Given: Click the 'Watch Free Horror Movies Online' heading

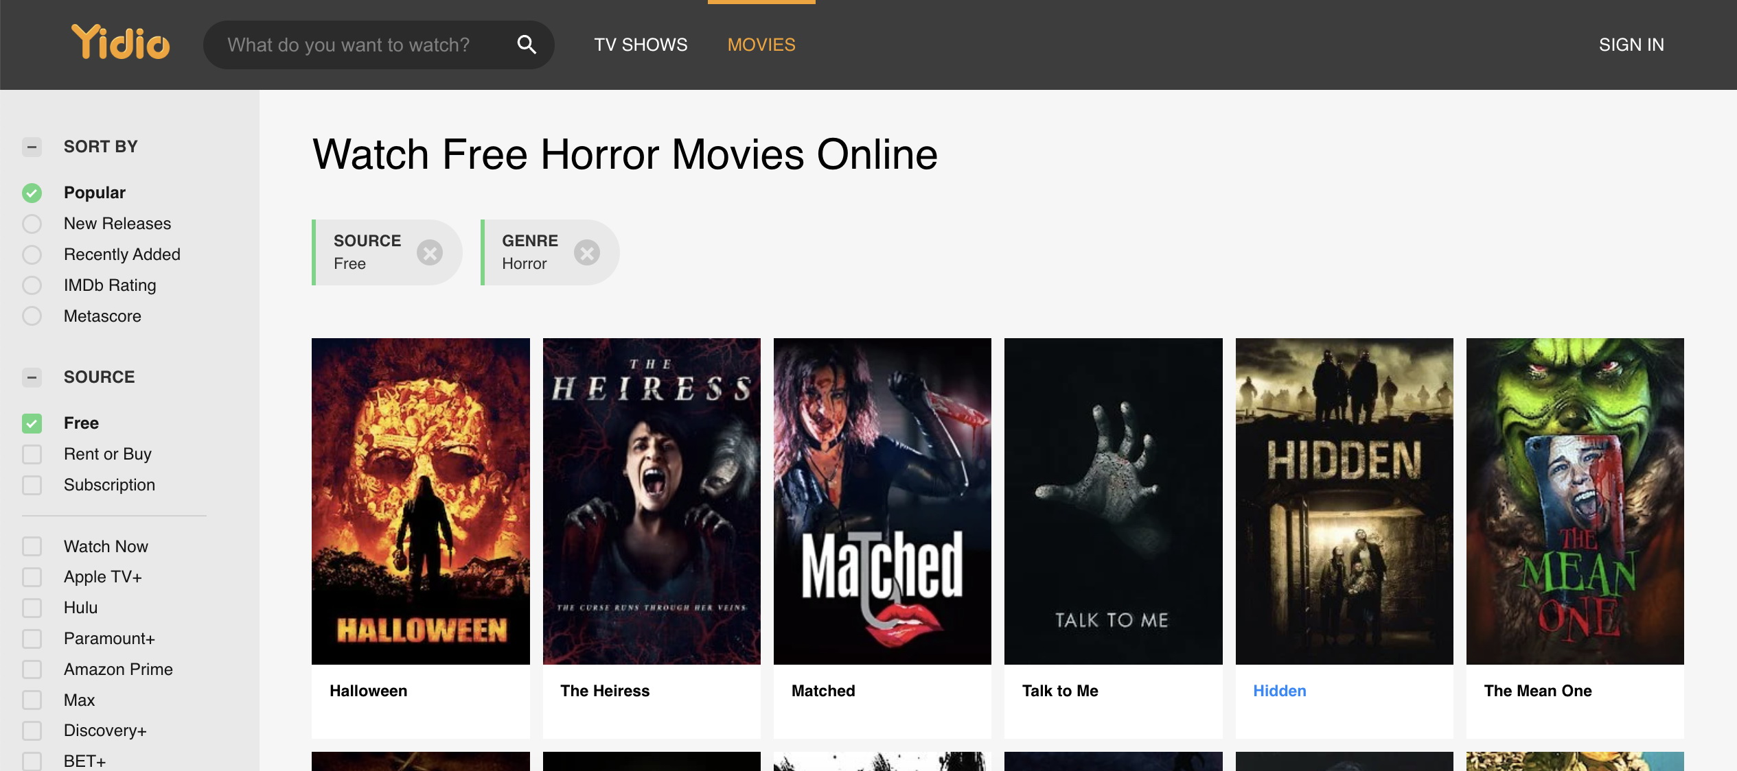Looking at the screenshot, I should pyautogui.click(x=625, y=154).
